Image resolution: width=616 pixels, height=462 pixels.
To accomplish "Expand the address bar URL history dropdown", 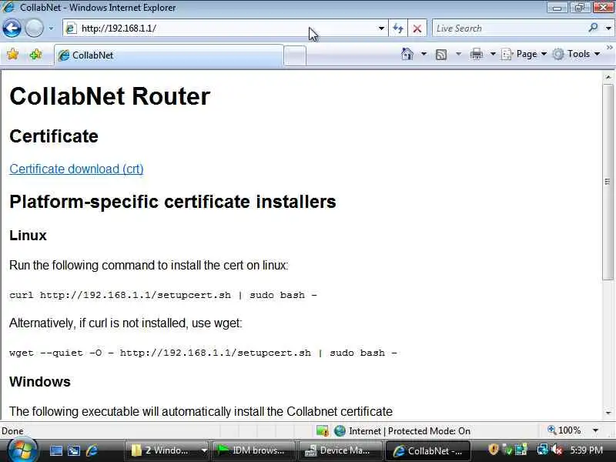I will 381,28.
